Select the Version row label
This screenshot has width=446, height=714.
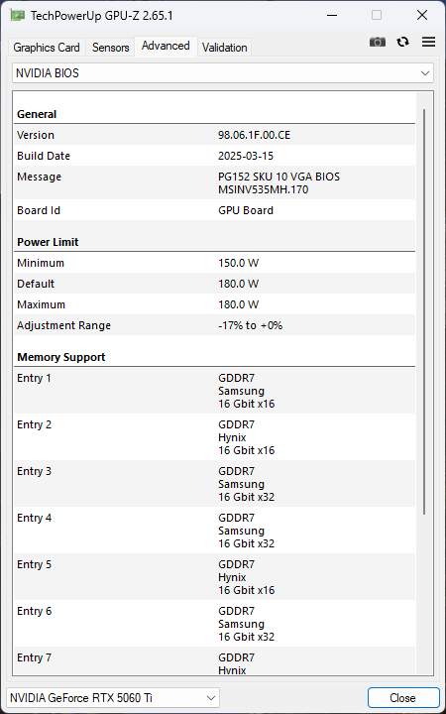36,135
